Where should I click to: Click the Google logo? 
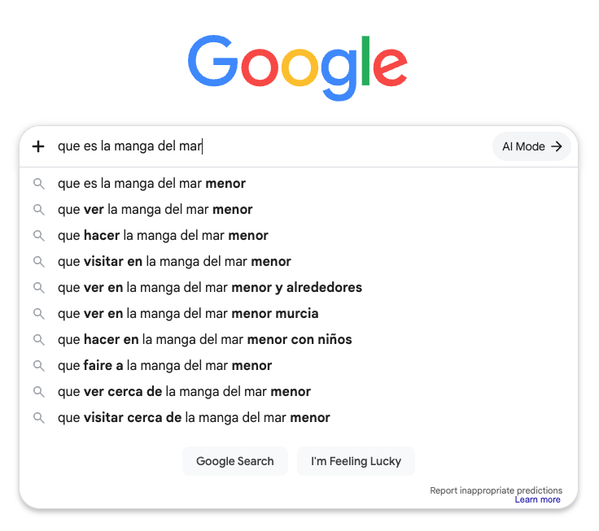(298, 67)
